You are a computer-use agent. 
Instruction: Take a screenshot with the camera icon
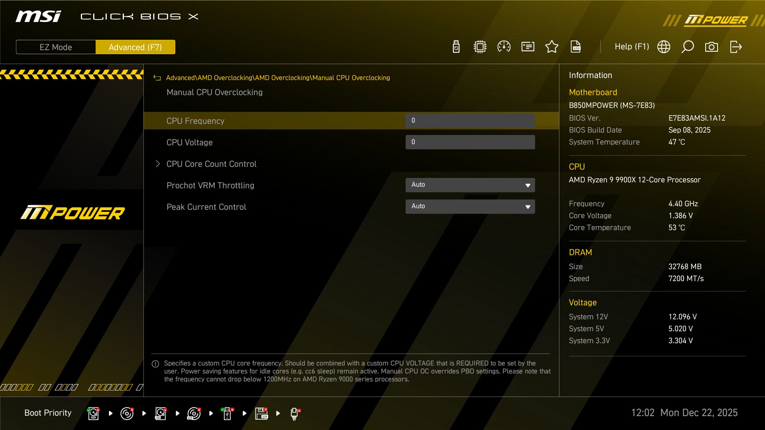[712, 47]
